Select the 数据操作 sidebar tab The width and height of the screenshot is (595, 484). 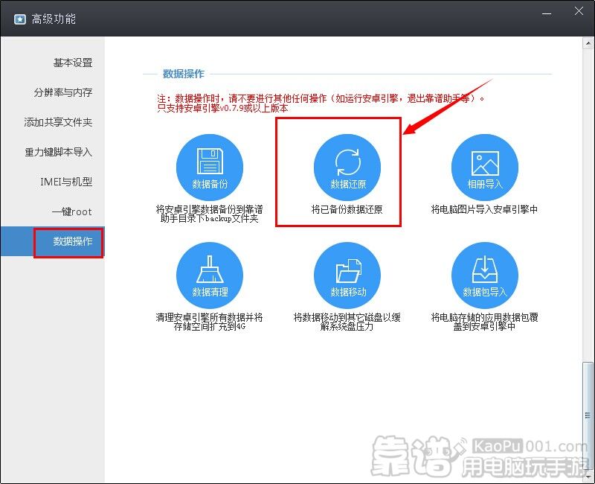pos(52,241)
